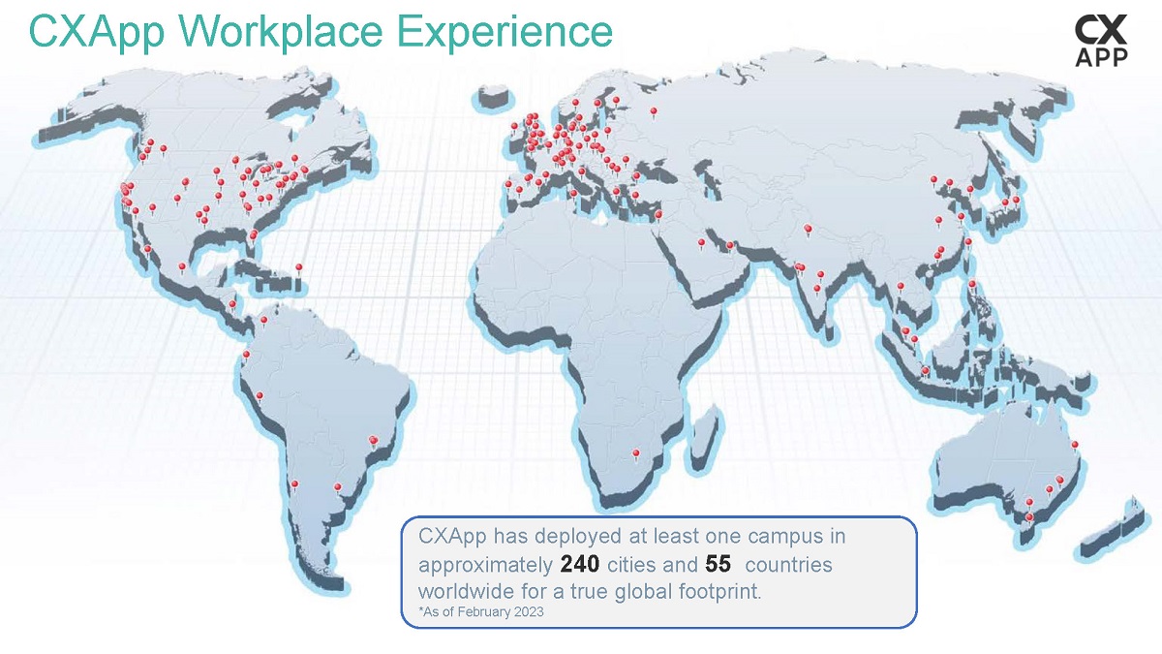Screen dimensions: 1162x654
Task: Click the bold 240 cities number
Action: pos(580,564)
